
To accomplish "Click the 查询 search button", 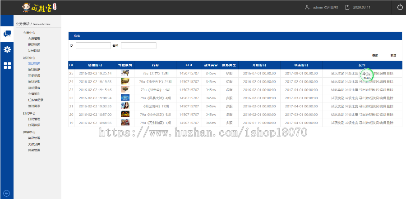I will pos(375,56).
